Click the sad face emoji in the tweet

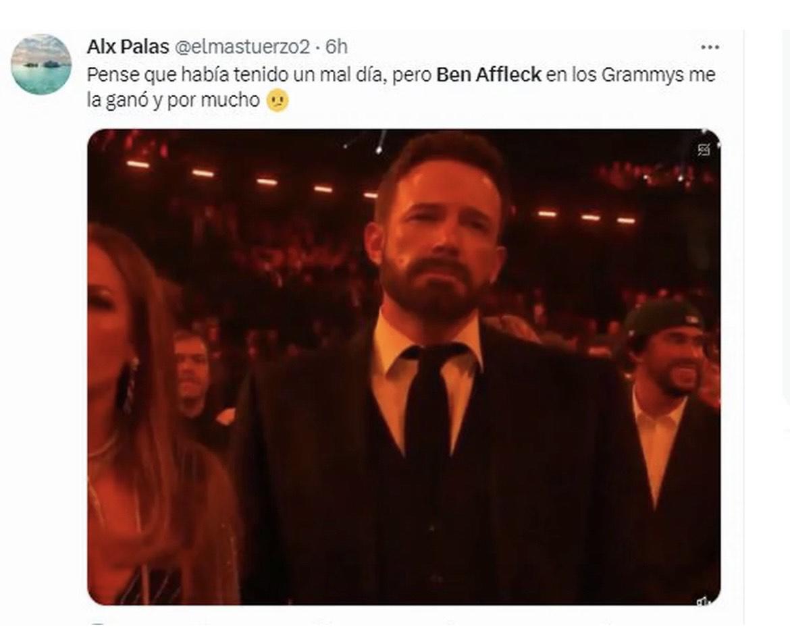[277, 101]
